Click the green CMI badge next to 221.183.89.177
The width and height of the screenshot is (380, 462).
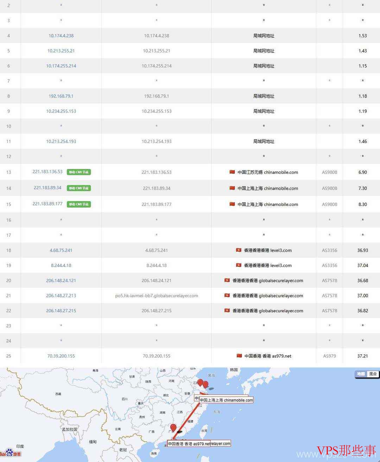point(79,204)
